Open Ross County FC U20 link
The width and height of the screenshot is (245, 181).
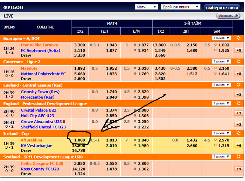(x=40, y=169)
